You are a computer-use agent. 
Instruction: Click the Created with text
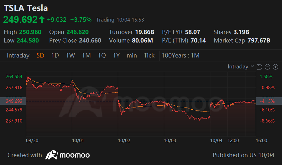(x=25, y=155)
